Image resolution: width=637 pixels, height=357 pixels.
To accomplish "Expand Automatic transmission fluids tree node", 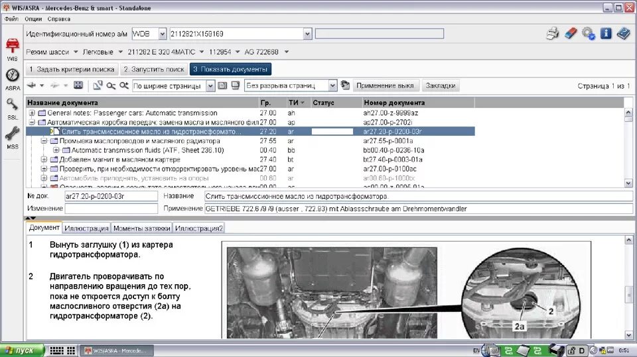I will 56,150.
